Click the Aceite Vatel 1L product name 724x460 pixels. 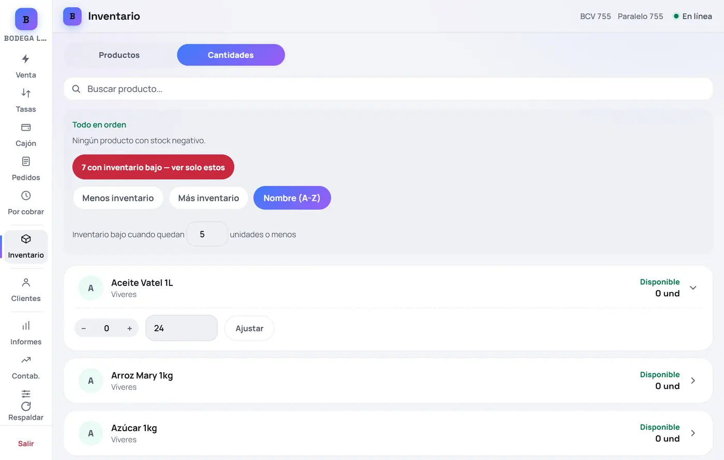coord(142,282)
